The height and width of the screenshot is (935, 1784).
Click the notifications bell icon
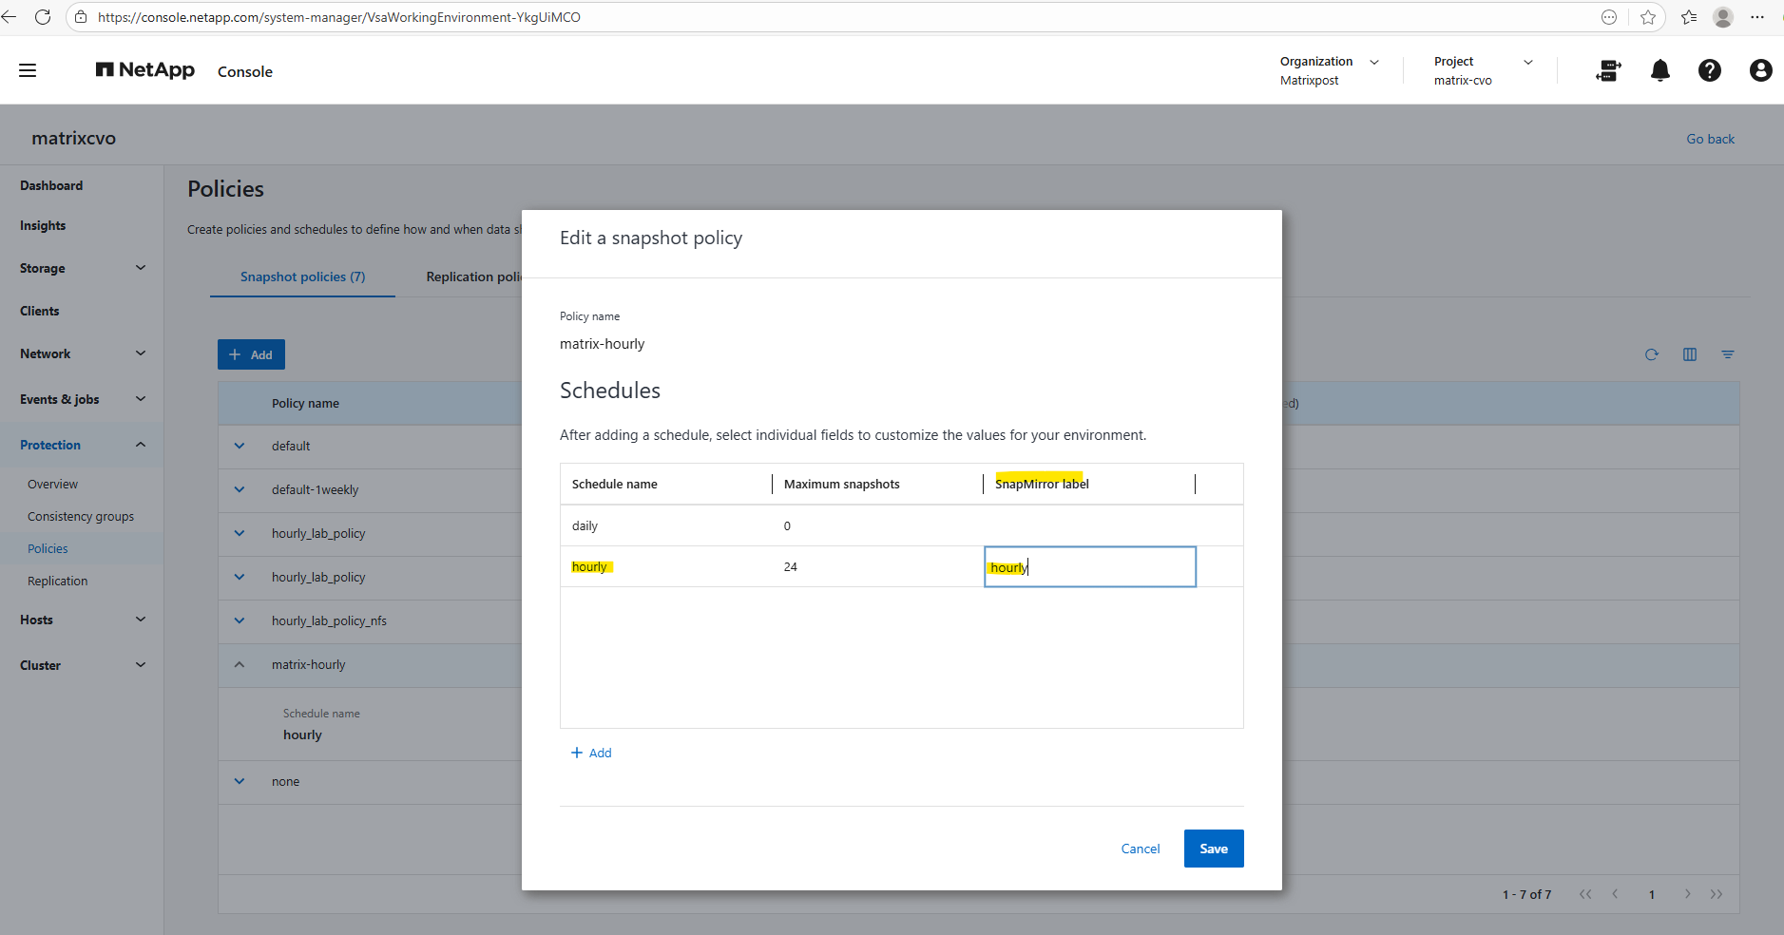1659,70
